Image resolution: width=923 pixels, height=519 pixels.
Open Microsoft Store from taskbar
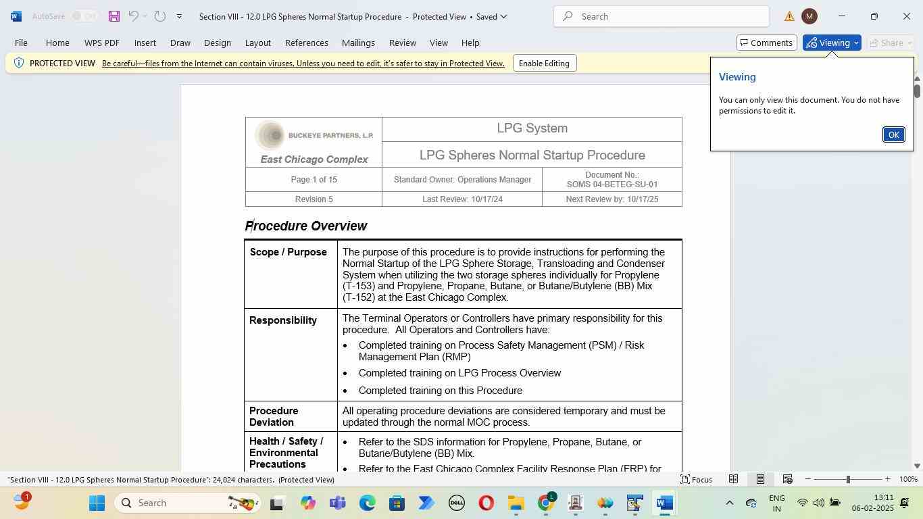click(397, 503)
